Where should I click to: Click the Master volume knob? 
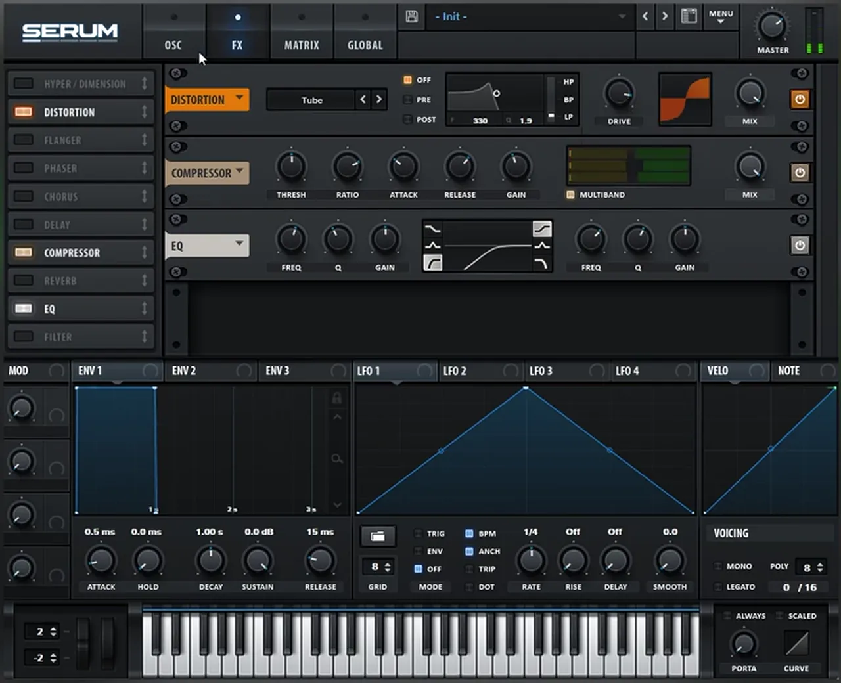[772, 26]
